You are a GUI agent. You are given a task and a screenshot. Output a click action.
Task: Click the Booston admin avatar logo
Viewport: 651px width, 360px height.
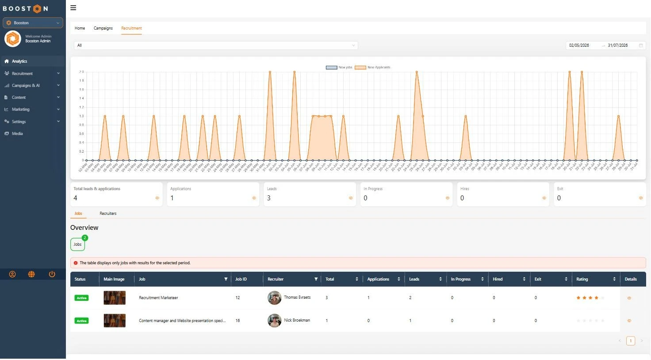pos(13,39)
